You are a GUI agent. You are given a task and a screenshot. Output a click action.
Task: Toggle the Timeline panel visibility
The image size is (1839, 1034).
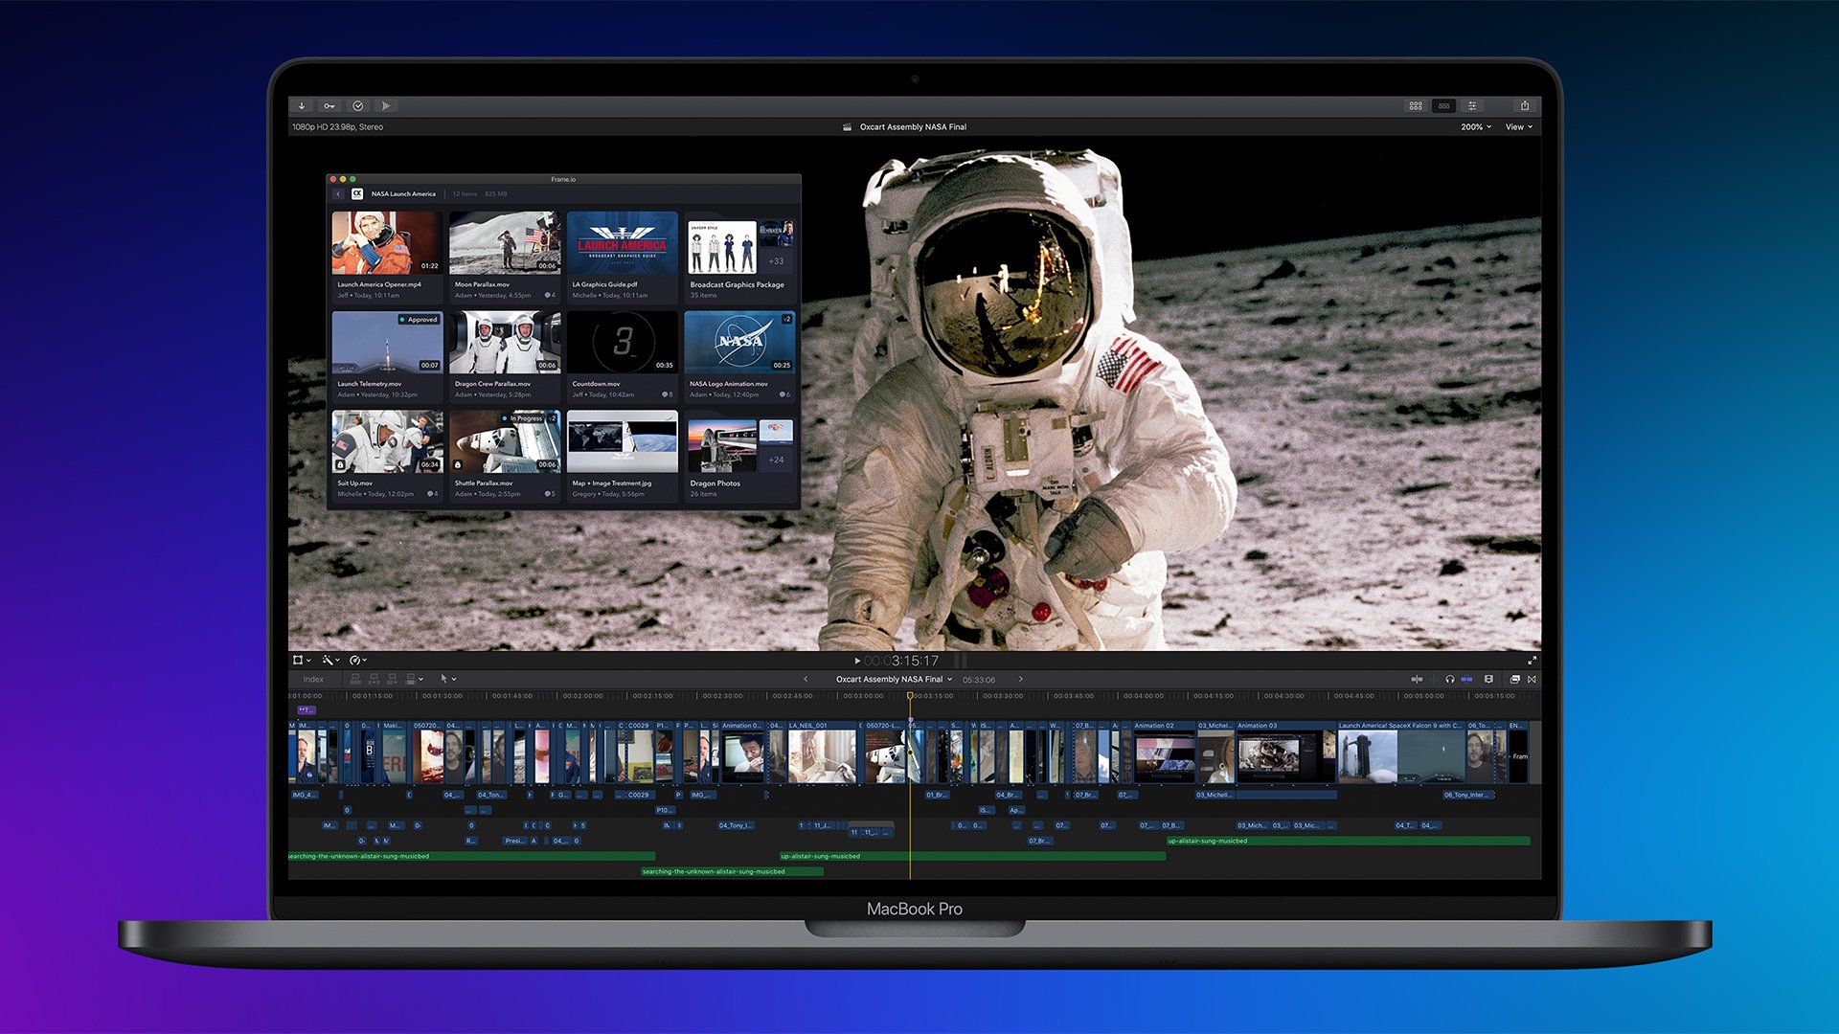tap(1443, 105)
